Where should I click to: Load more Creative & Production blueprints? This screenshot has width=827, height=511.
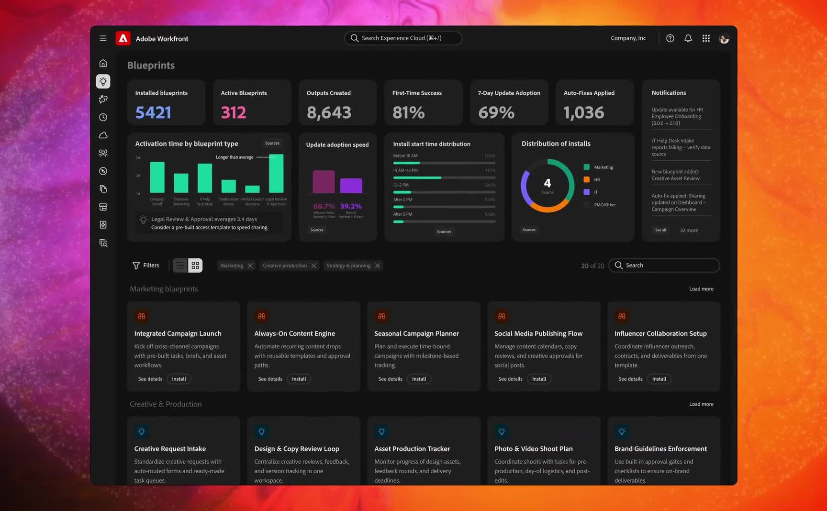coord(701,404)
